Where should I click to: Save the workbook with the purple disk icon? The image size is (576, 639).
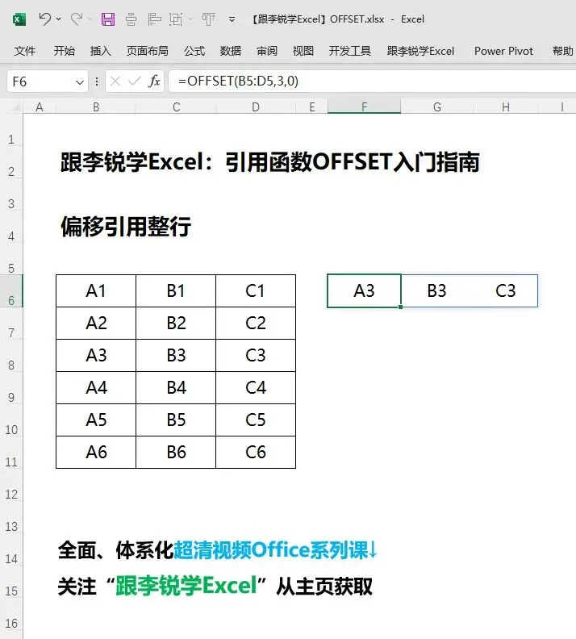point(108,19)
